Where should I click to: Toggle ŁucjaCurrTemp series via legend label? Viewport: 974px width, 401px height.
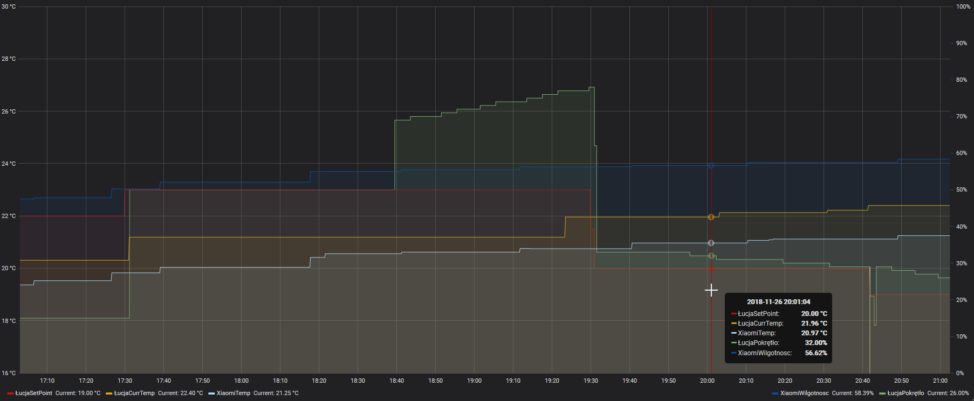click(x=134, y=393)
